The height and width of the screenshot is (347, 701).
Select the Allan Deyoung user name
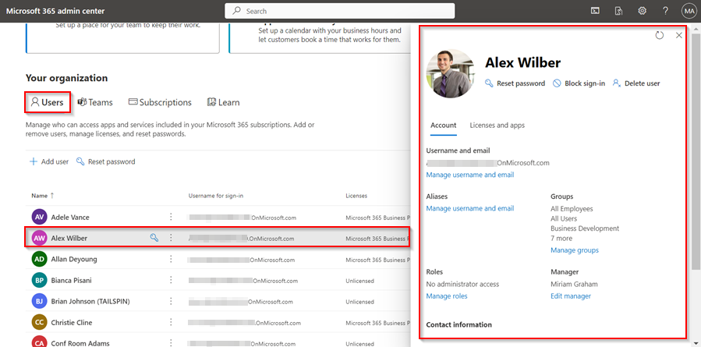click(x=74, y=260)
